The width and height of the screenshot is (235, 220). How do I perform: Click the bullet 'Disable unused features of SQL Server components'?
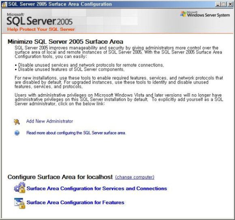[x=70, y=70]
